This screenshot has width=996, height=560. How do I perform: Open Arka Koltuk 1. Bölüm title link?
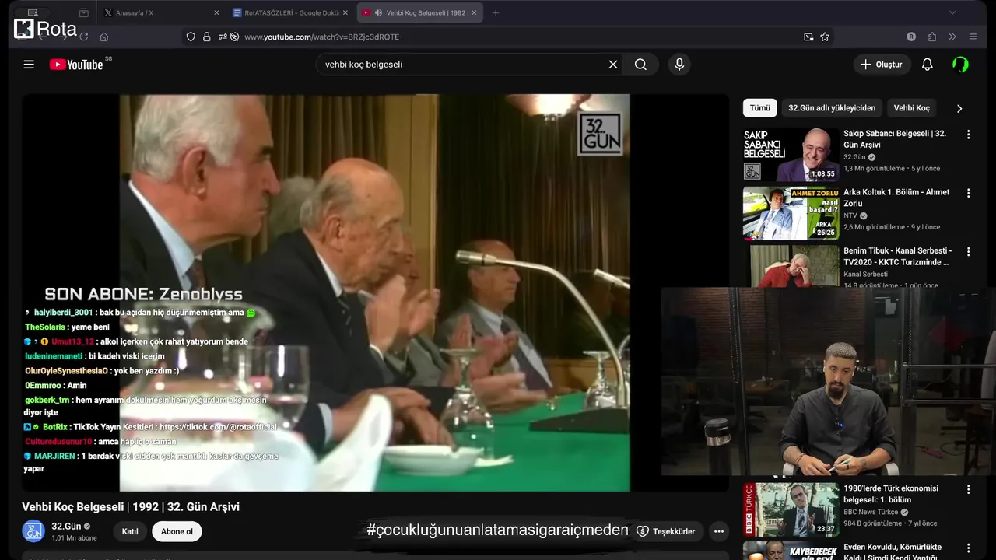(x=896, y=198)
